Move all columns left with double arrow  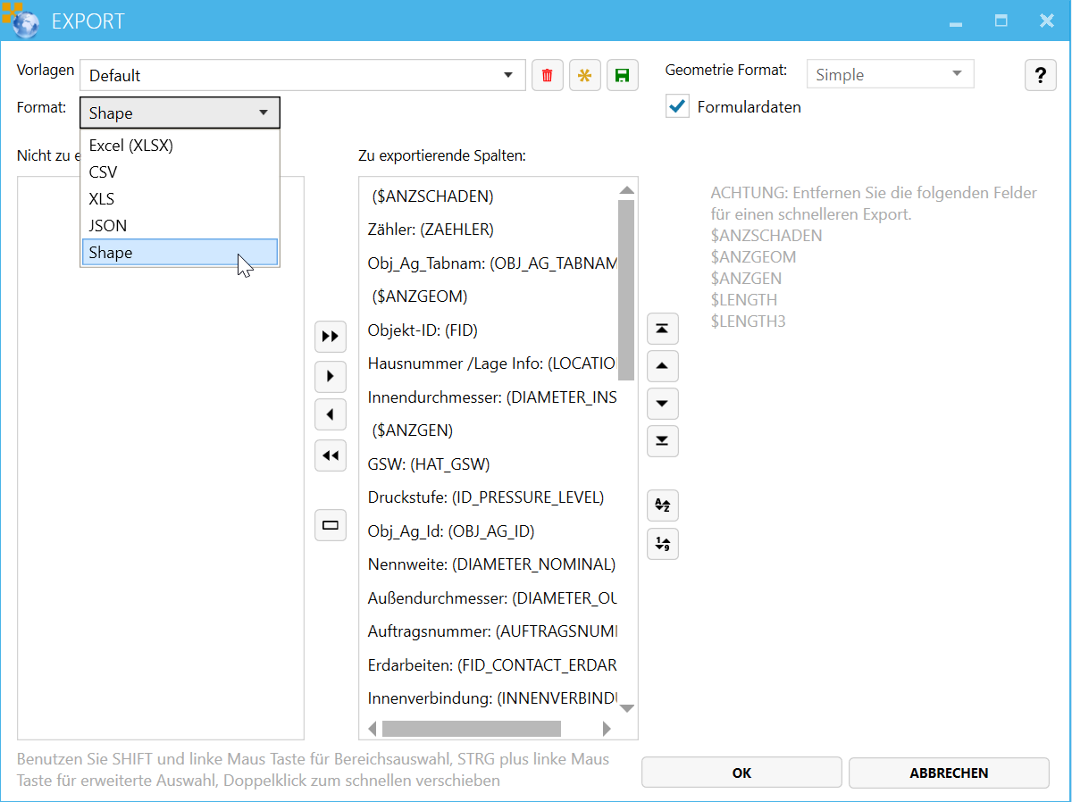point(331,455)
